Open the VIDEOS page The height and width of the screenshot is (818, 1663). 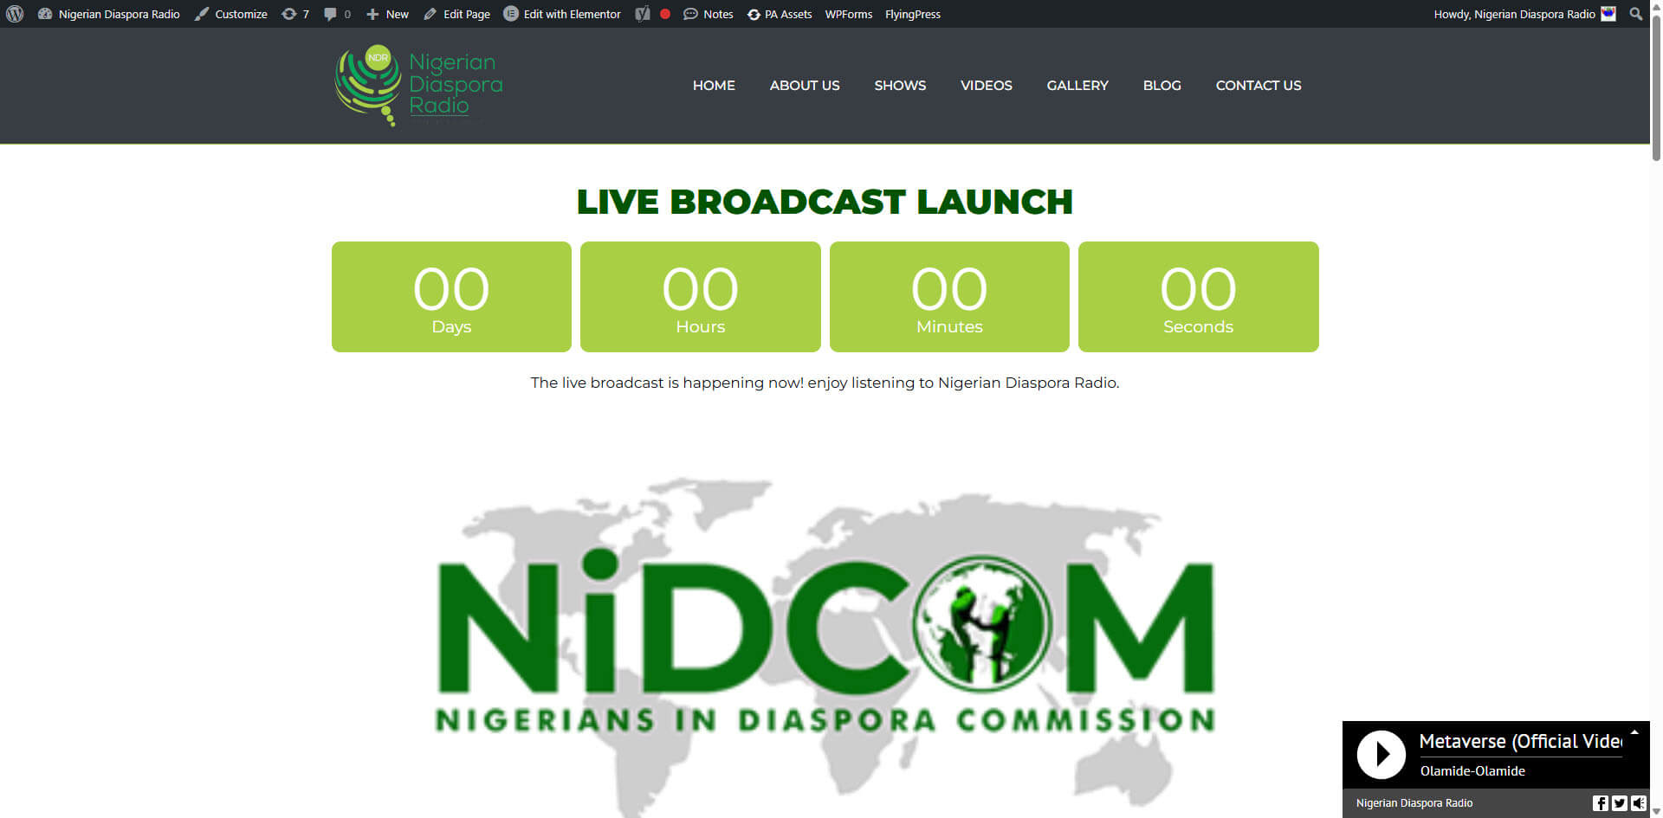coord(987,85)
